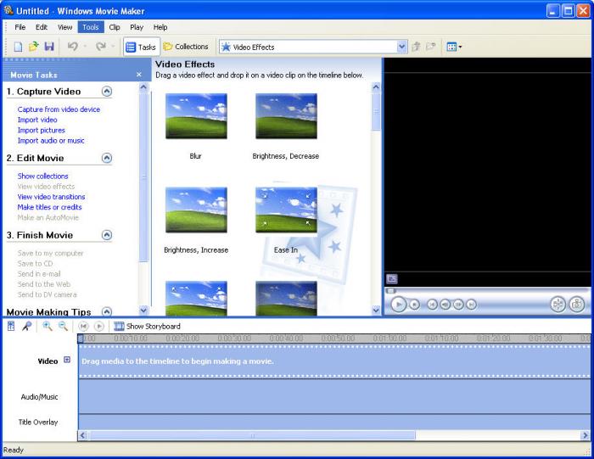
Task: Select the Blur effect thumbnail
Action: [196, 116]
